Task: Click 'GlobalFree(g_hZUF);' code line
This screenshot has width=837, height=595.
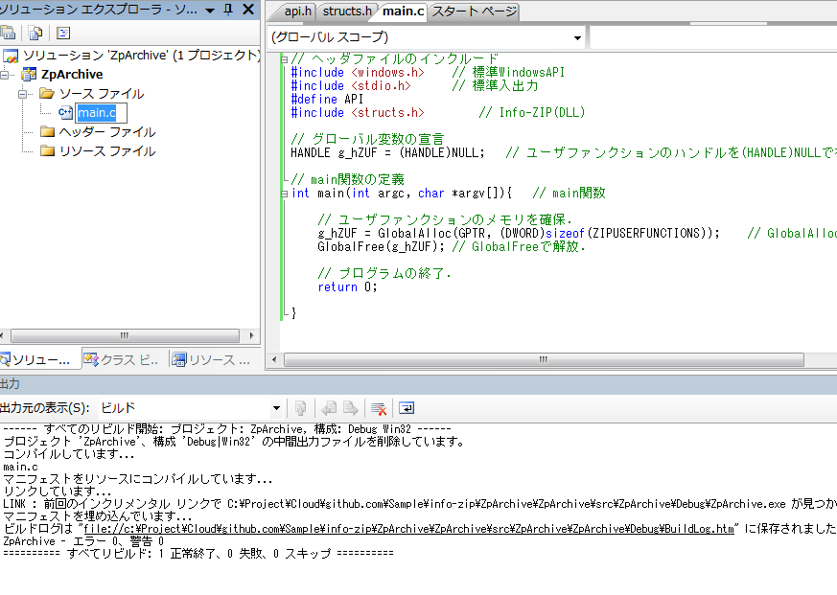Action: pyautogui.click(x=381, y=246)
